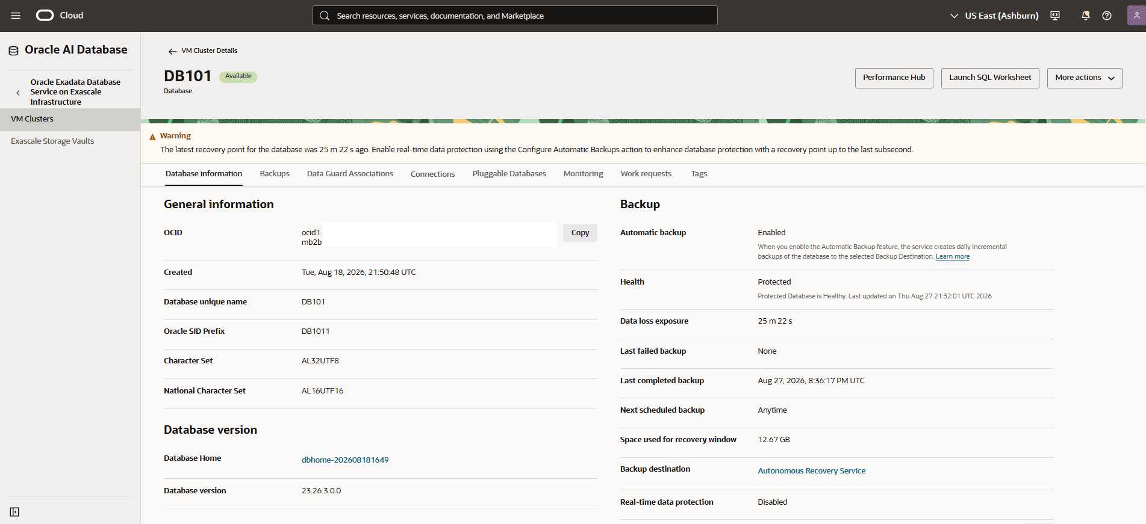The height and width of the screenshot is (524, 1146).
Task: Click Real-time data protection Disabled value
Action: click(772, 502)
